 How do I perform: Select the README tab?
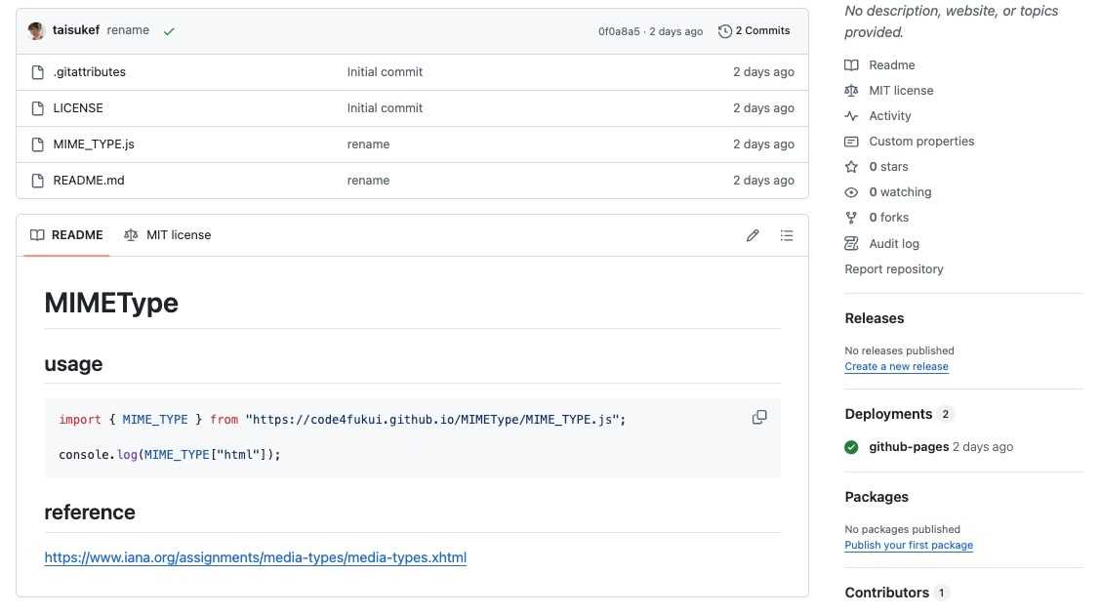click(x=66, y=235)
